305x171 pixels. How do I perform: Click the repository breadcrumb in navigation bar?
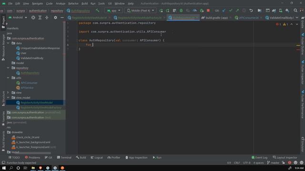[57, 10]
